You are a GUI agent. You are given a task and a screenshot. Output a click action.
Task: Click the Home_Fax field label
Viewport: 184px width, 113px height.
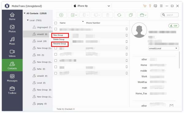click(x=141, y=93)
